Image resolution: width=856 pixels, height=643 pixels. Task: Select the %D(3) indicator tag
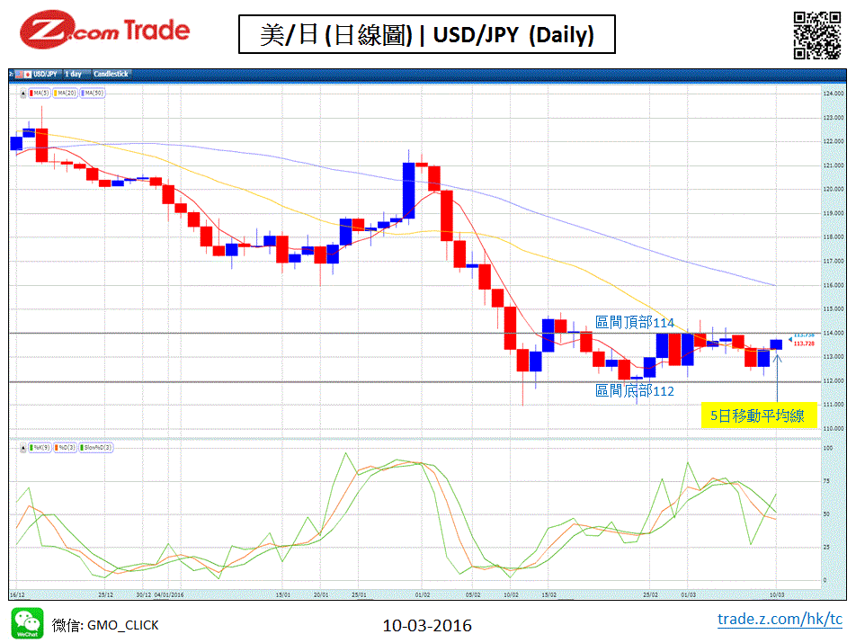coord(65,448)
